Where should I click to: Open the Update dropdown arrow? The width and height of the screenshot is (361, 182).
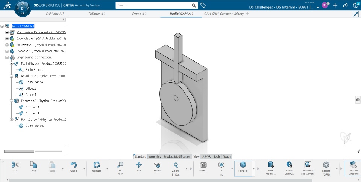click(107, 169)
